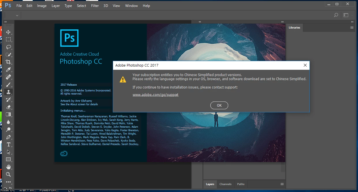Select the Path Selection arrow tool

point(8,152)
